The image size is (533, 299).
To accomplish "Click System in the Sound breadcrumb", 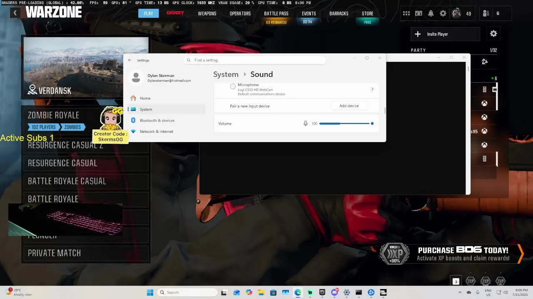I will [226, 74].
